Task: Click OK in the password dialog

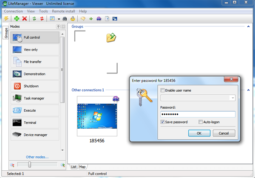Action: 199,133
